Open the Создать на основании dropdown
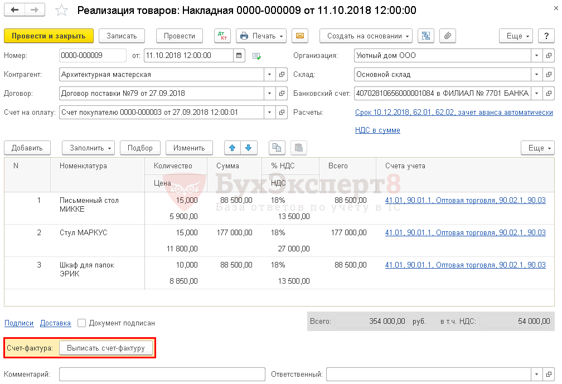Screen dimensions: 562x384 pyautogui.click(x=366, y=36)
